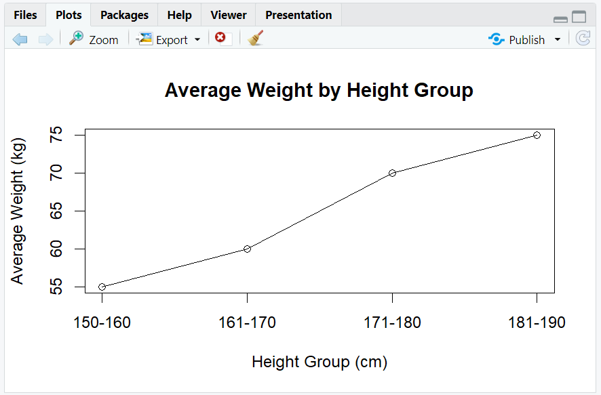Switch to the Files tab
Viewport: 601px width, 395px height.
[x=24, y=14]
